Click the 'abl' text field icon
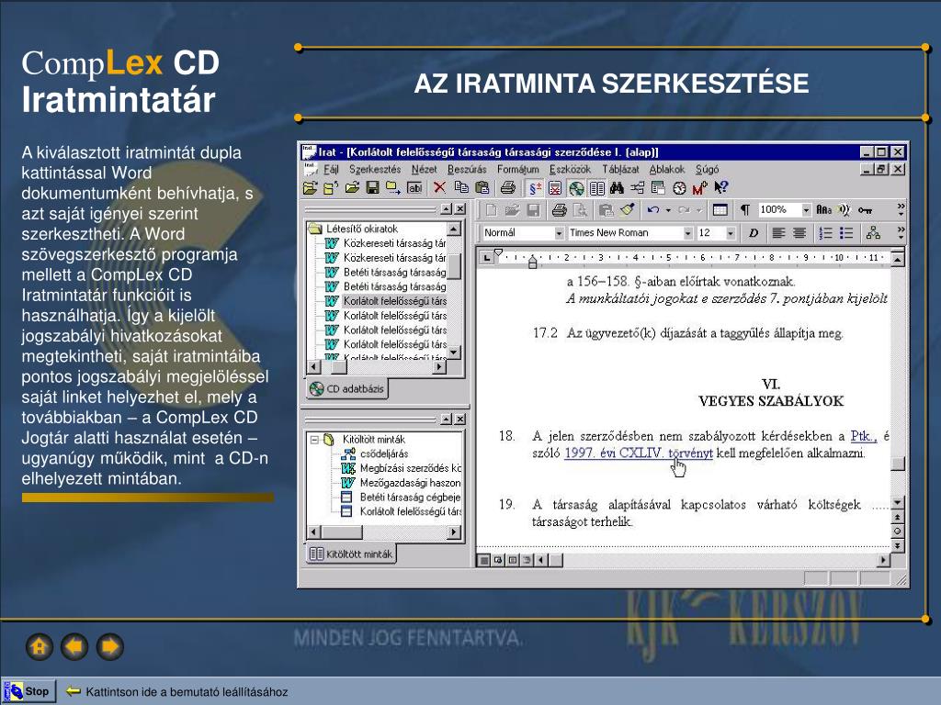The width and height of the screenshot is (941, 705). tap(414, 187)
